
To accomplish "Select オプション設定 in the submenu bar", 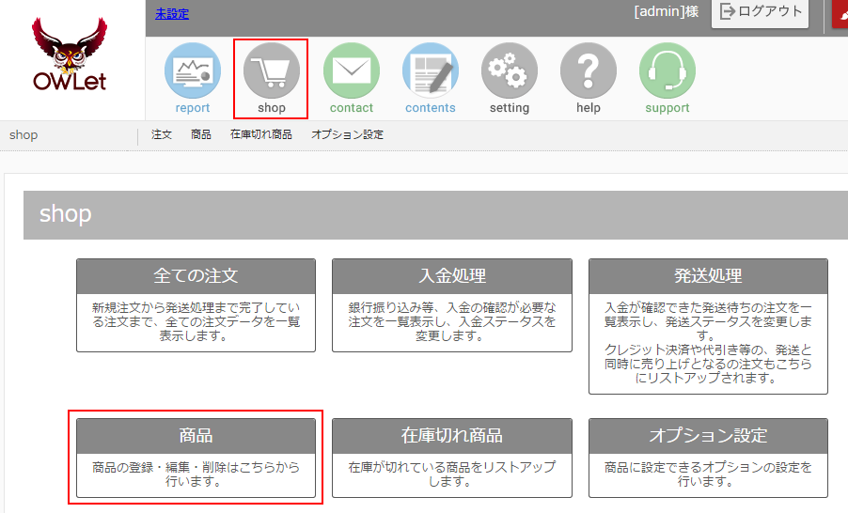I will (x=347, y=134).
